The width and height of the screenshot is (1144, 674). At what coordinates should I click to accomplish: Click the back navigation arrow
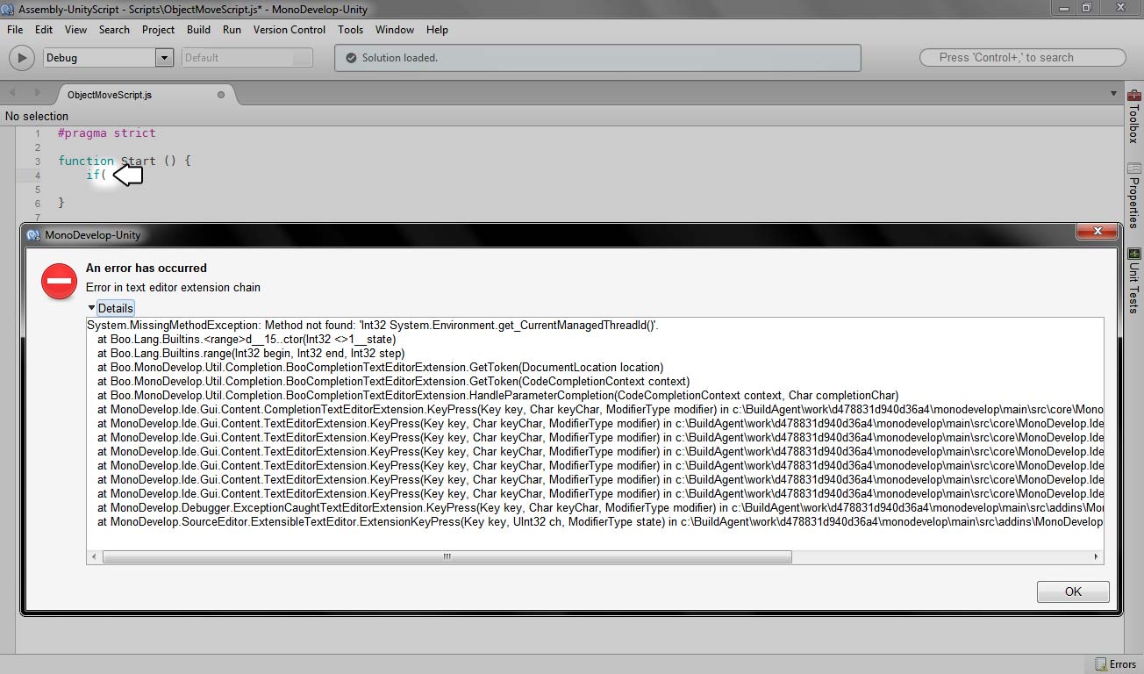(x=11, y=92)
